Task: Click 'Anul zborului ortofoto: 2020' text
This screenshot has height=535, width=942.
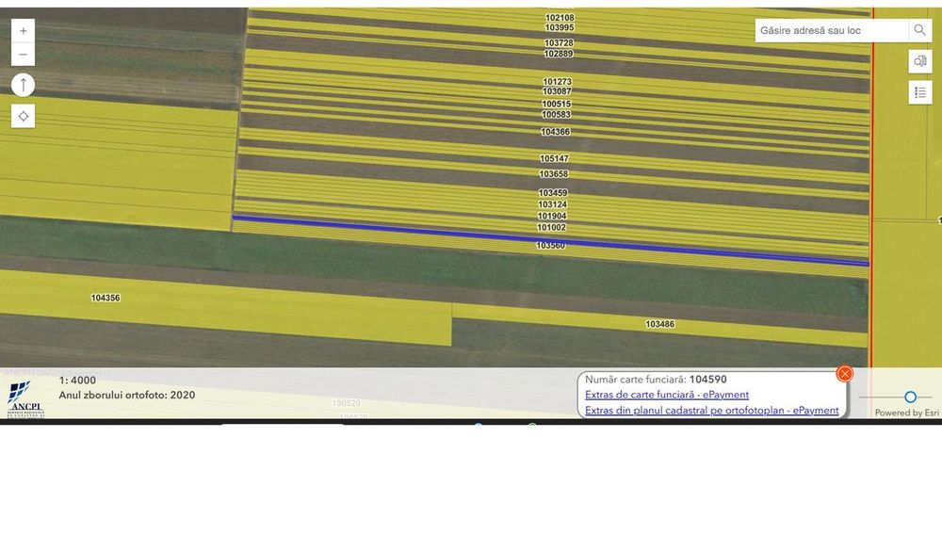Action: (127, 395)
